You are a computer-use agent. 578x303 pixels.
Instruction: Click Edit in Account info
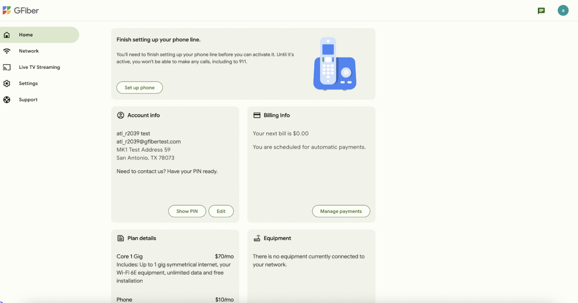[221, 211]
